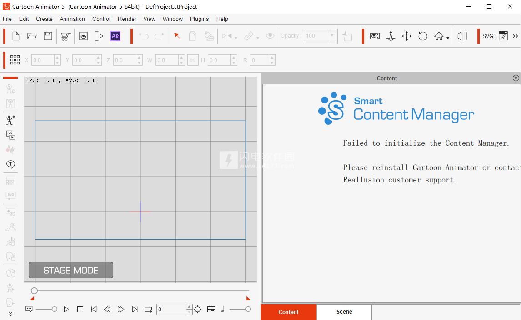Click the text bubble T icon in sidebar
521x320 pixels.
[x=10, y=164]
